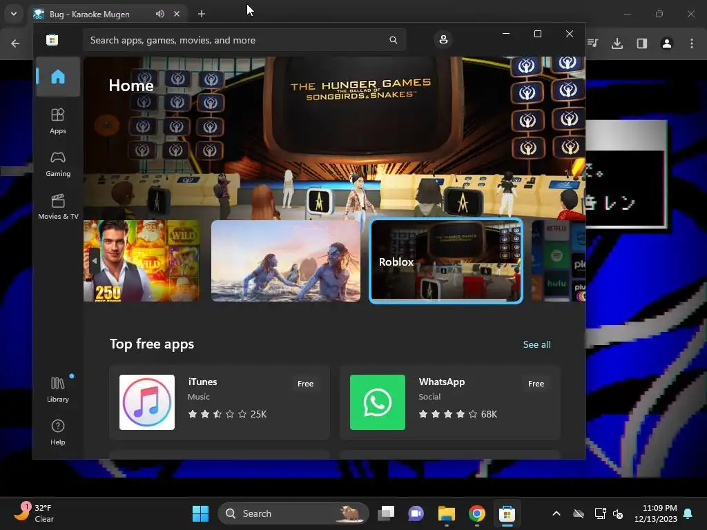Open Task View from the taskbar
Screen dimensions: 707x530
click(x=386, y=513)
